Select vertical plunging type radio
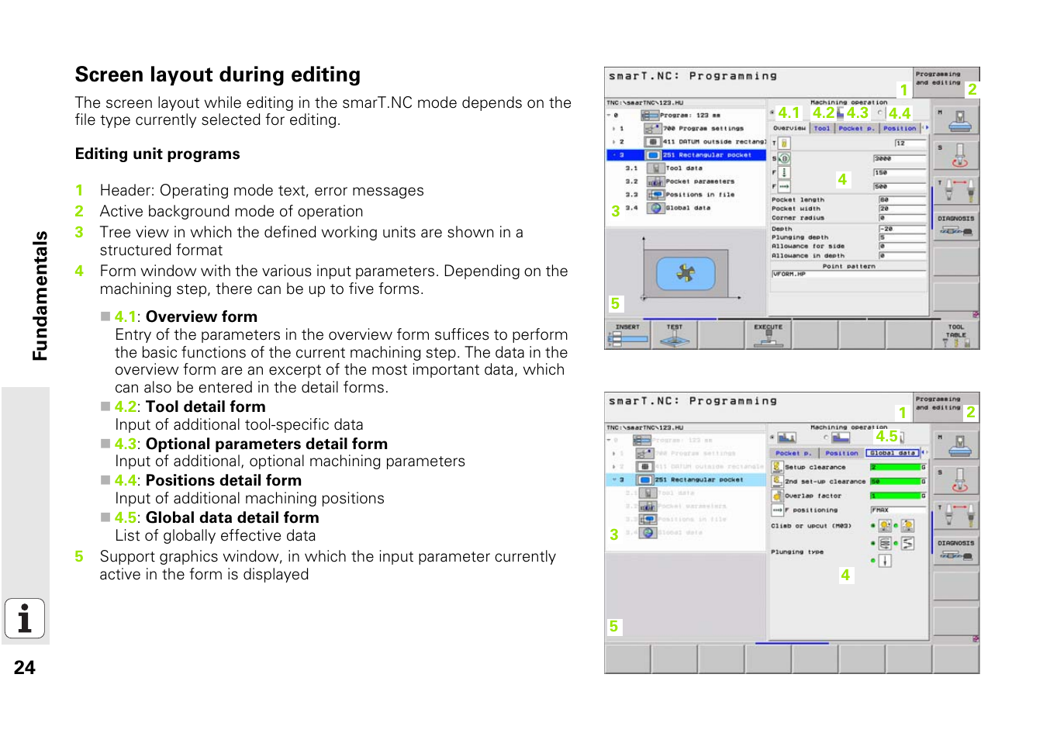Viewport: 1050px width, 740px height. [x=873, y=560]
